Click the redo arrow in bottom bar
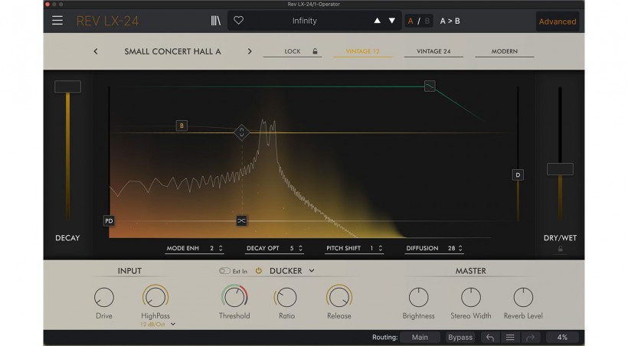This screenshot has height=346, width=628. [530, 337]
